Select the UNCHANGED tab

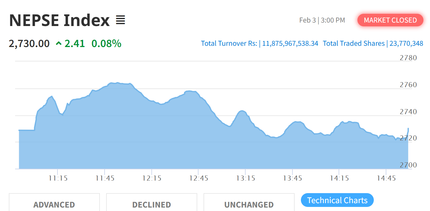click(249, 204)
